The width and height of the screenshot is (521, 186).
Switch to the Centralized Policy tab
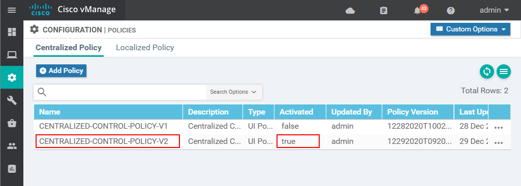[x=69, y=48]
